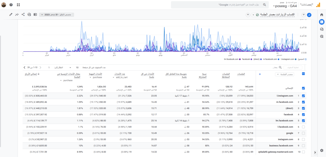Add a comparison with the plus beside segment badge
Viewport: 326px width, 157px height.
(303, 15)
